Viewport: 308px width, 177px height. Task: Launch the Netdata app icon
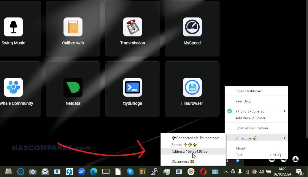73,87
